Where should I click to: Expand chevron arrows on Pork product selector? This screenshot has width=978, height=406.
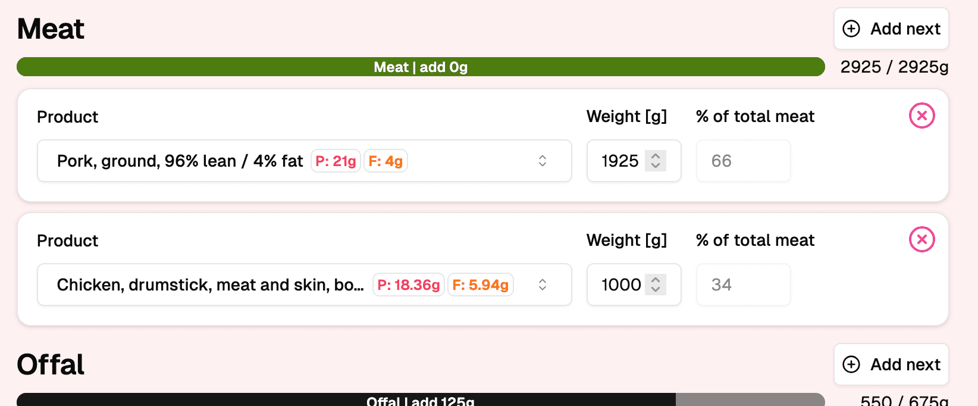coord(543,161)
